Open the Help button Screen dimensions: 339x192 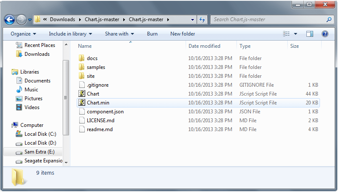click(325, 34)
